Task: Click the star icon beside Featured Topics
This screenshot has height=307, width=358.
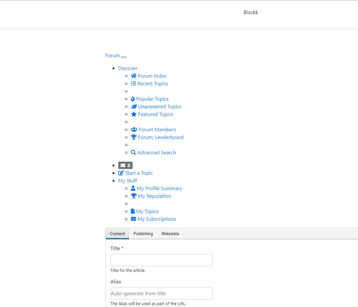Action: pyautogui.click(x=134, y=114)
